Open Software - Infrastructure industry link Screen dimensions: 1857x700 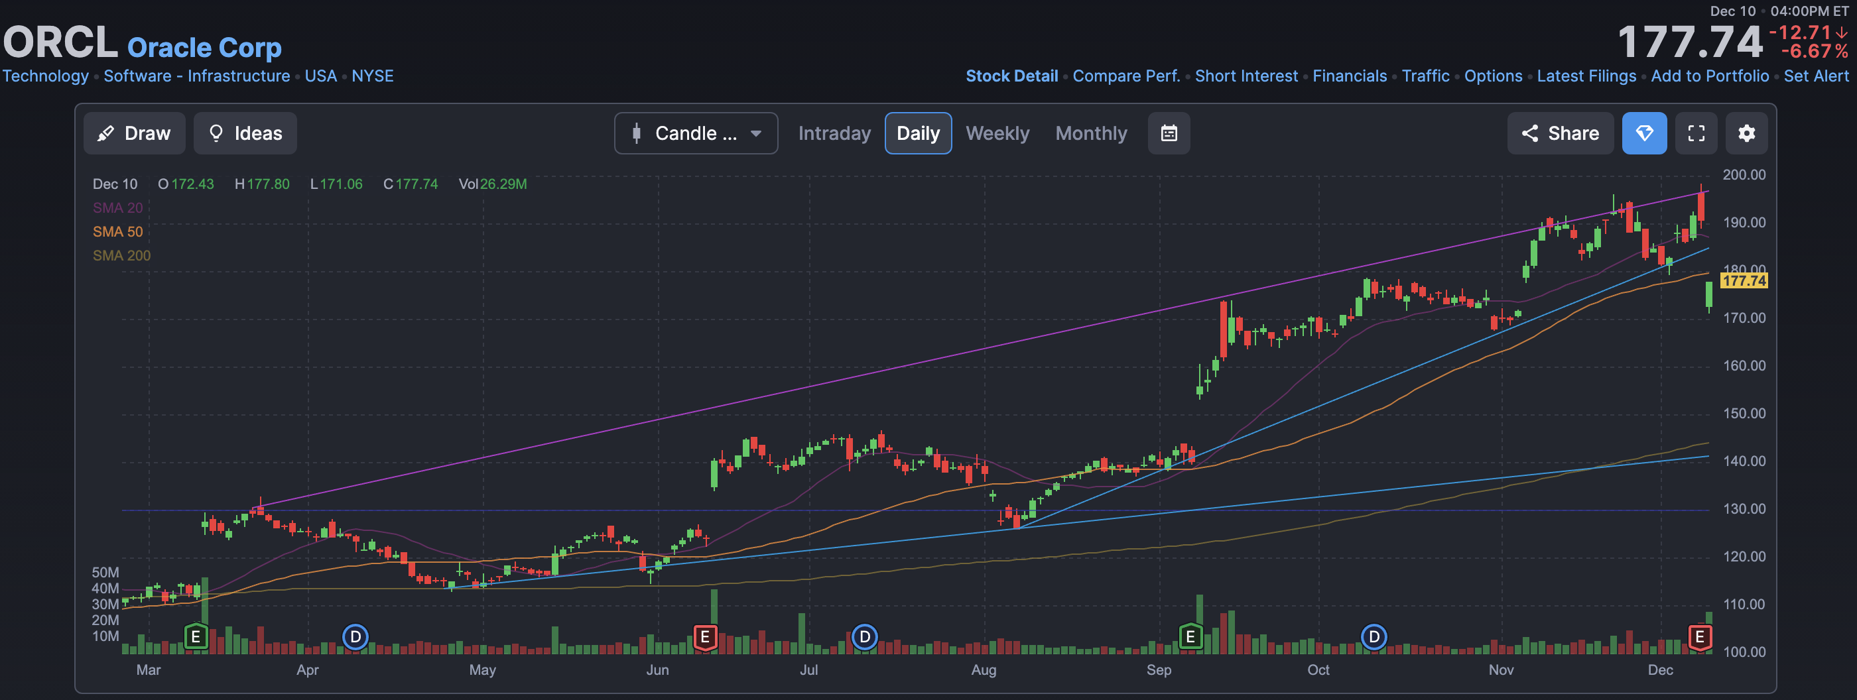(x=197, y=76)
